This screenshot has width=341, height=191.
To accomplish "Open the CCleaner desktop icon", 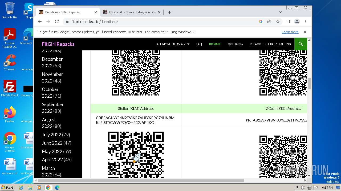I will [10, 63].
